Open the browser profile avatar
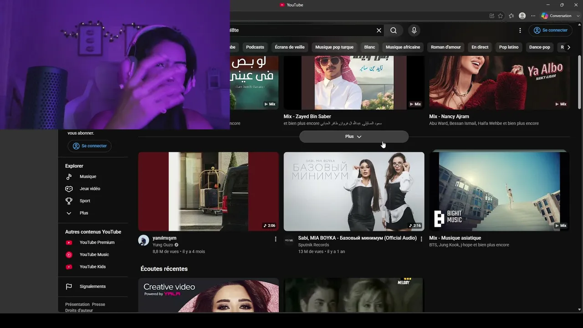The width and height of the screenshot is (583, 328). [522, 16]
